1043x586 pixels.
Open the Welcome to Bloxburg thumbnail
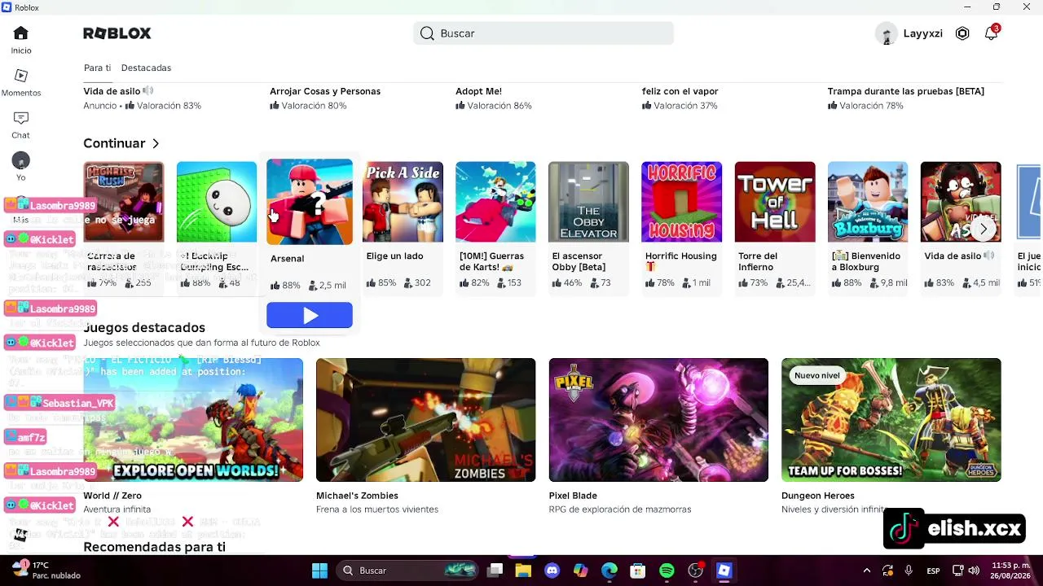click(868, 202)
